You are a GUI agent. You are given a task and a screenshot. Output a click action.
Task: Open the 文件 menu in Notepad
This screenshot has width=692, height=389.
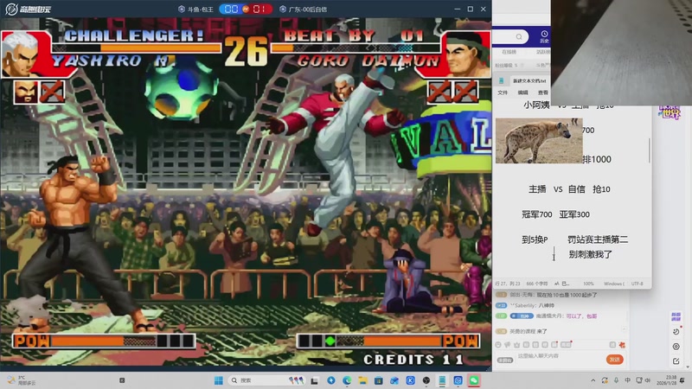point(503,92)
